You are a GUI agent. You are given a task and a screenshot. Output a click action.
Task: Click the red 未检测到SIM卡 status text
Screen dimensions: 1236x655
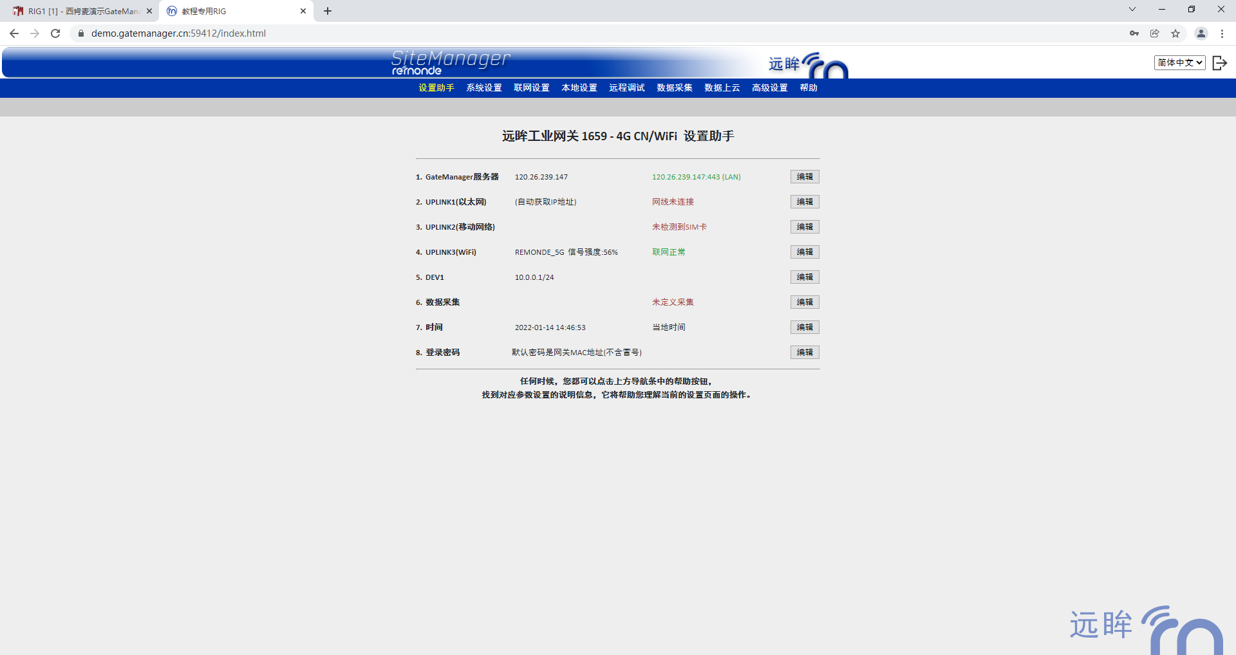[679, 227]
